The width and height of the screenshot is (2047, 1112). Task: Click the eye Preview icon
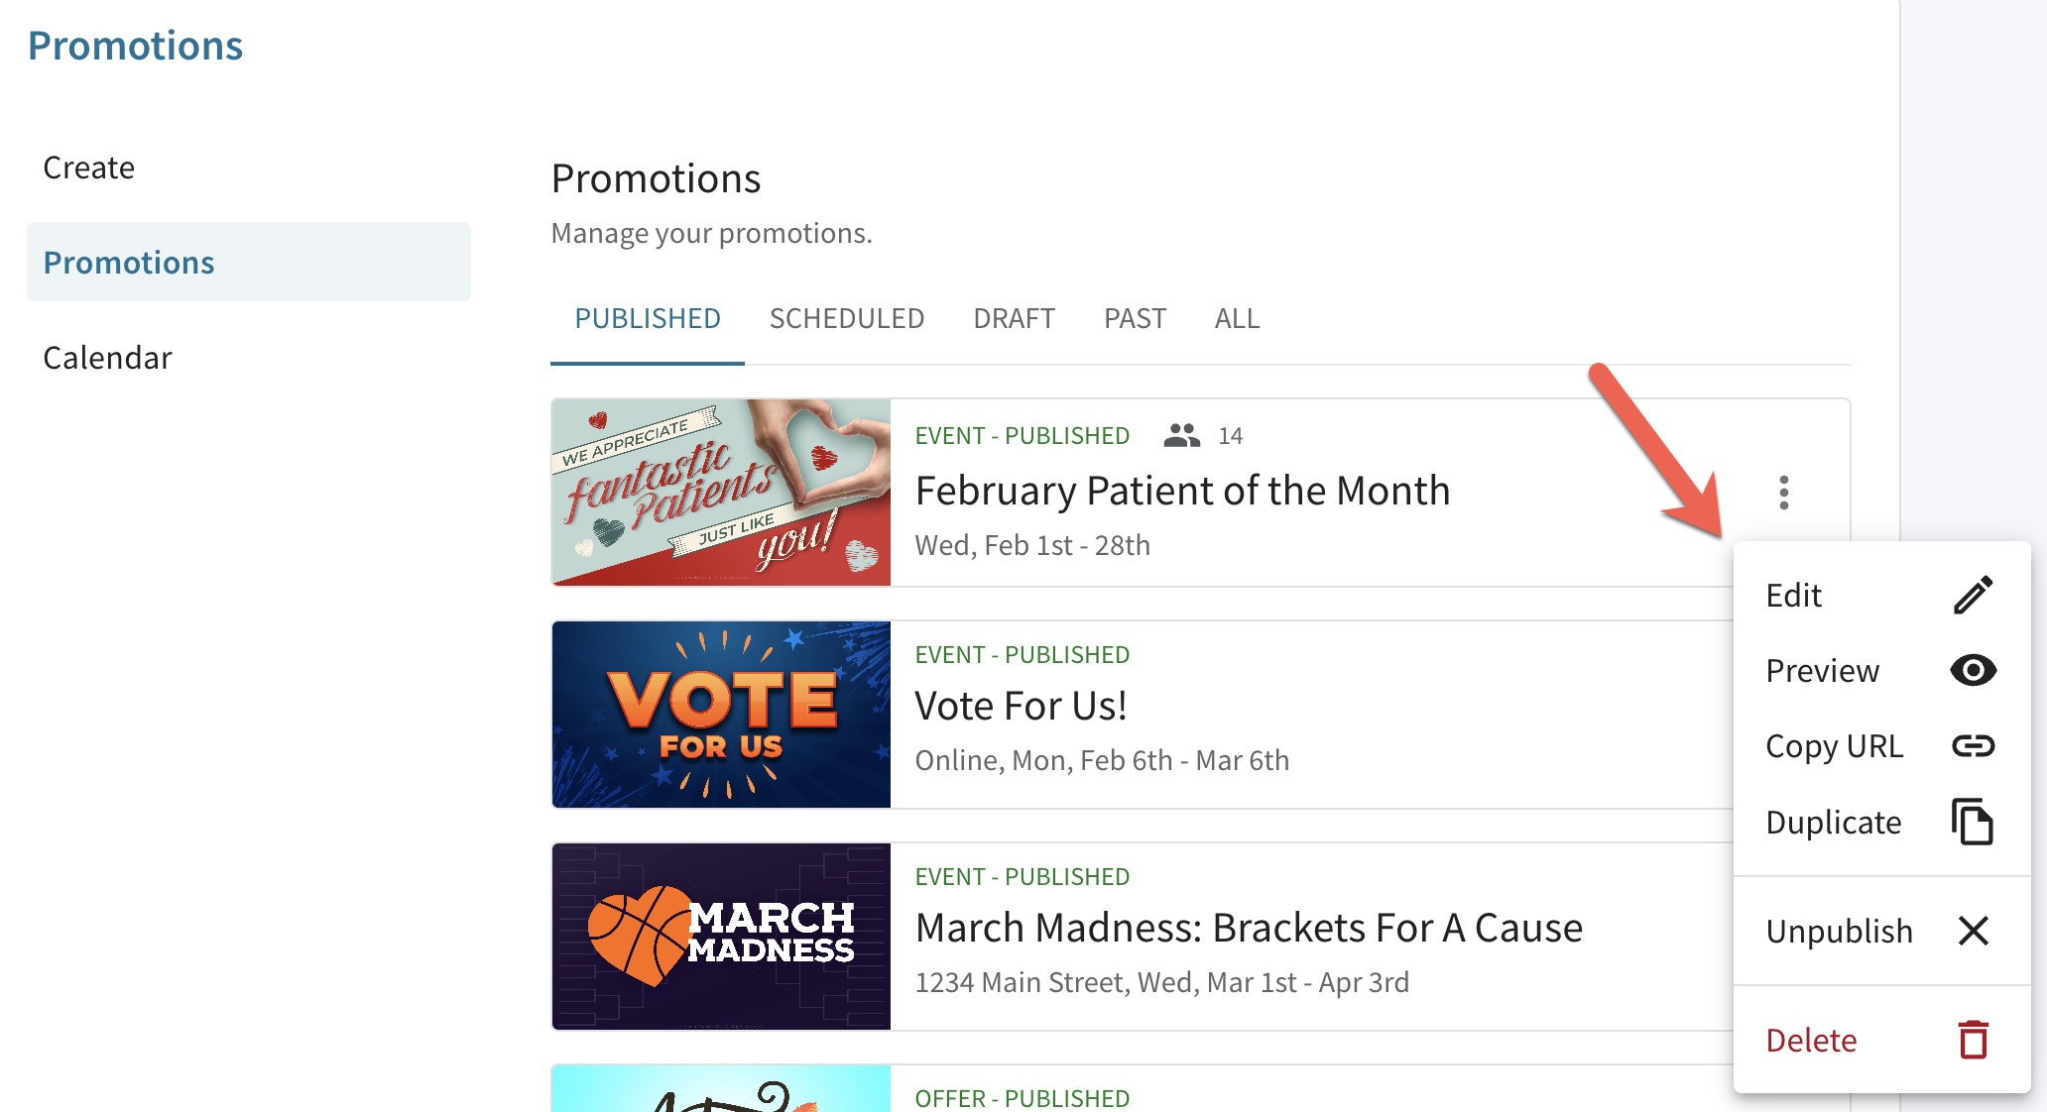coord(1973,670)
